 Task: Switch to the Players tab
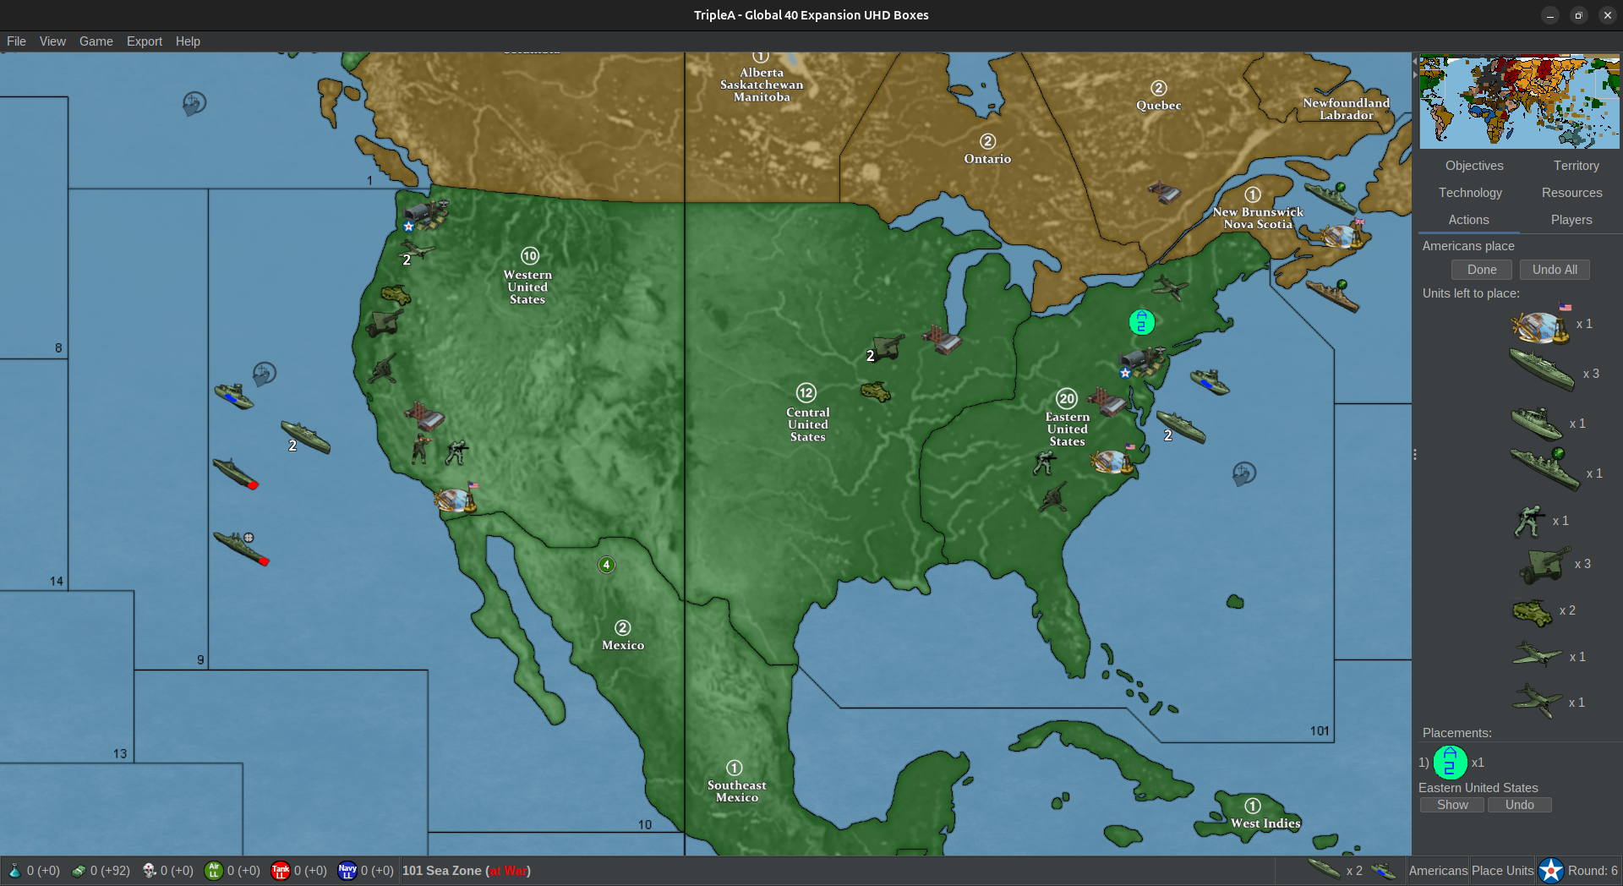pos(1571,220)
